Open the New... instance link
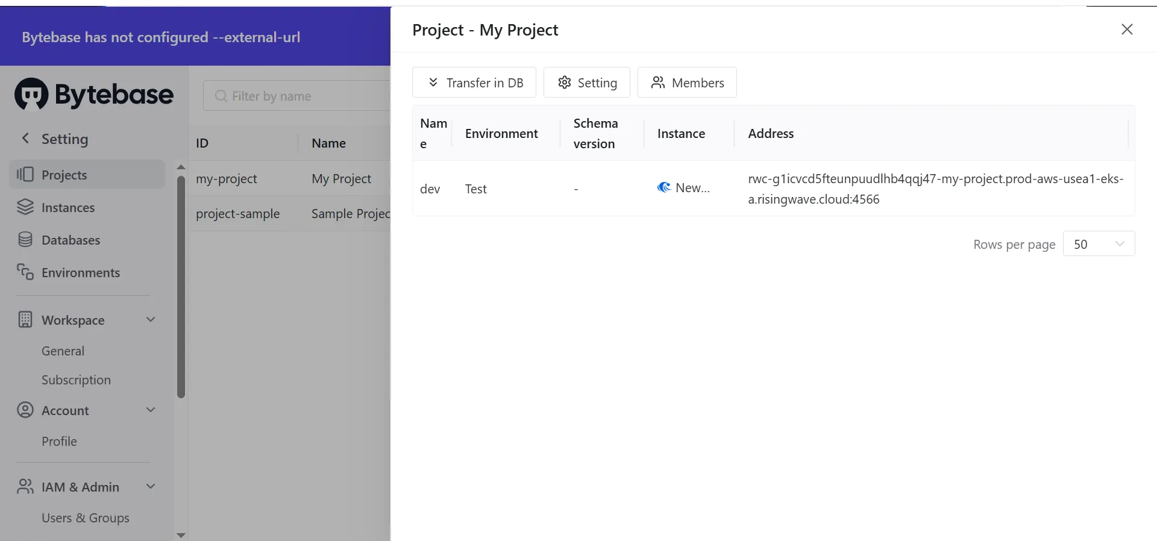 tap(692, 188)
